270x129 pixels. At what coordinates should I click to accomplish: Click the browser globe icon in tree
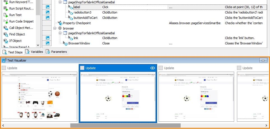tap(60, 28)
